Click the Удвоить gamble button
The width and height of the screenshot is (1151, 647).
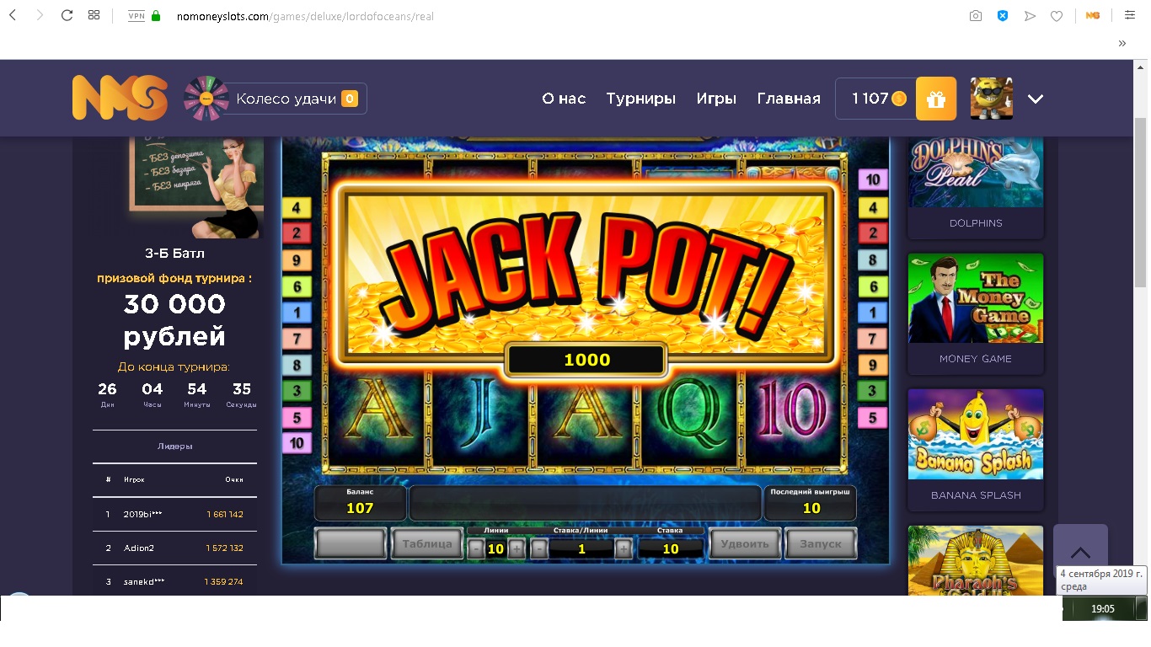pyautogui.click(x=745, y=543)
